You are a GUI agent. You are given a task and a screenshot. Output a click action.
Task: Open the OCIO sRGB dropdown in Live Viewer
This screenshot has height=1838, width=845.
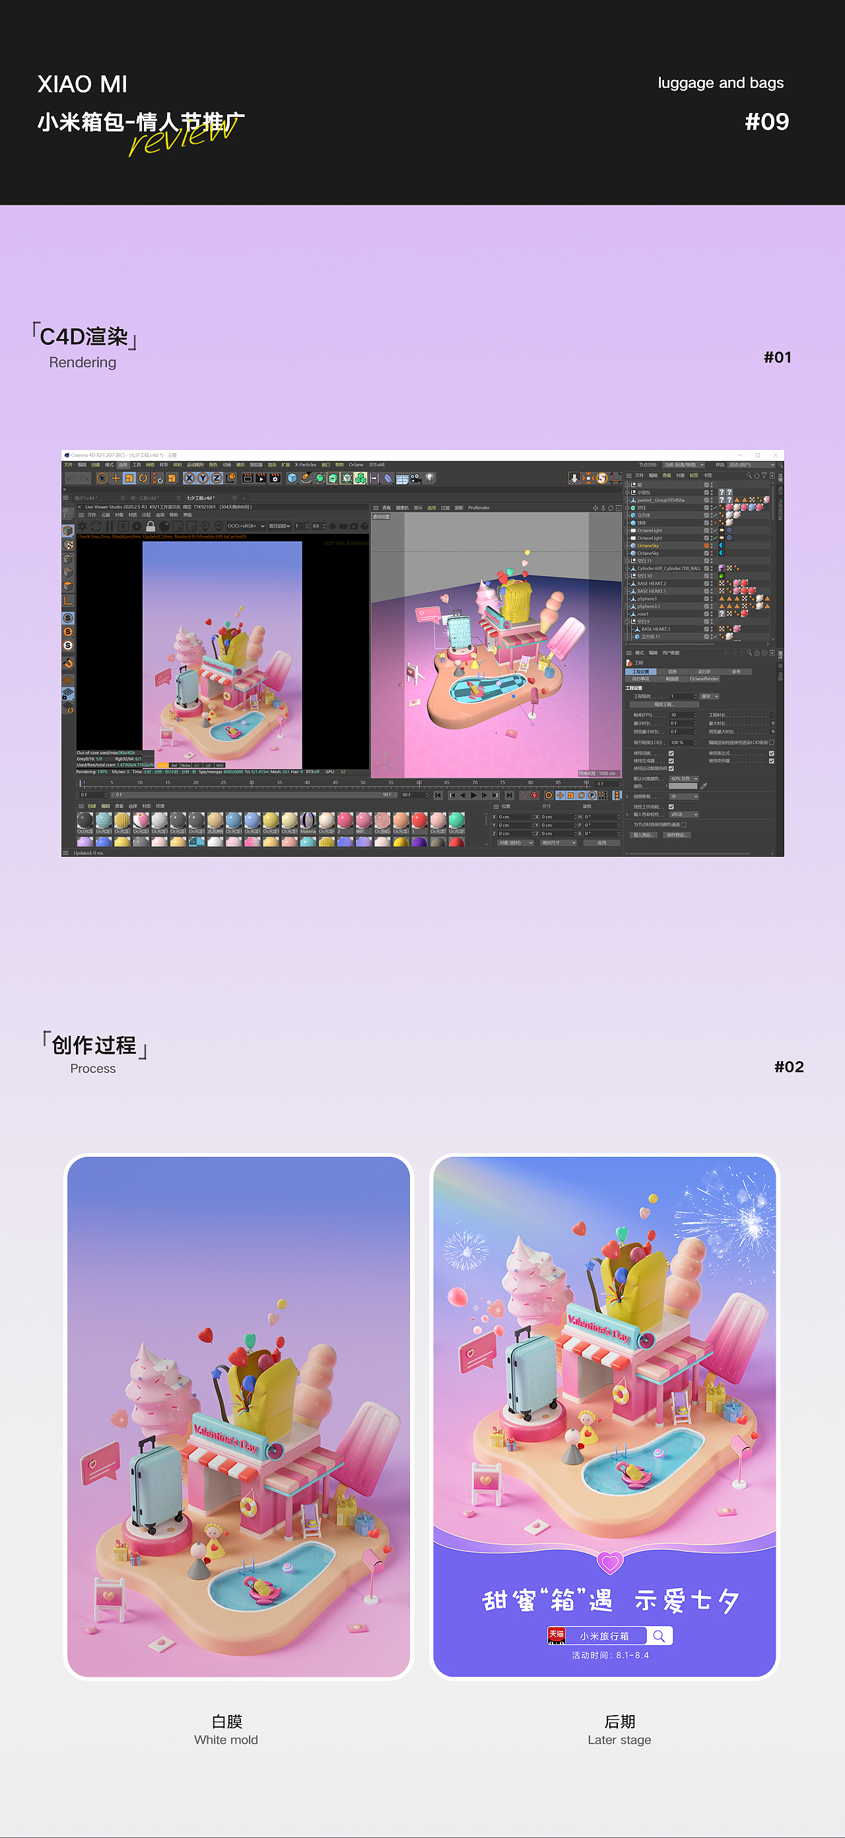[x=247, y=527]
